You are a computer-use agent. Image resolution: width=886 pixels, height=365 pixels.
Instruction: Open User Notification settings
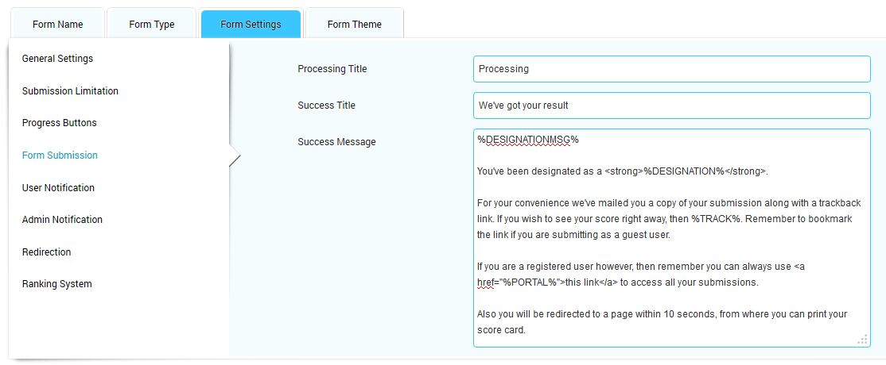click(x=58, y=188)
